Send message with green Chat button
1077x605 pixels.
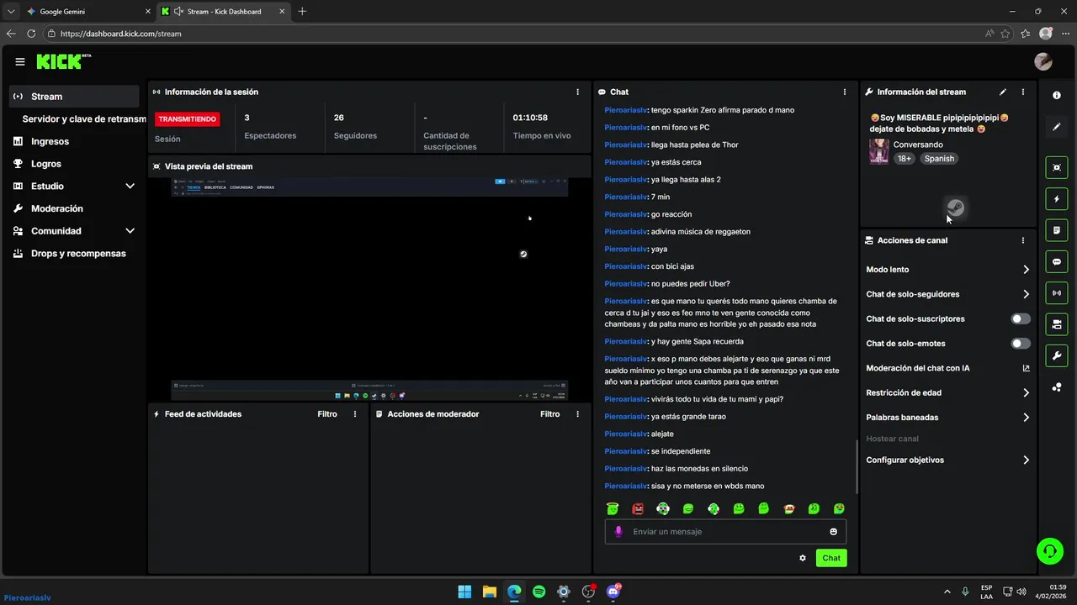pyautogui.click(x=831, y=558)
